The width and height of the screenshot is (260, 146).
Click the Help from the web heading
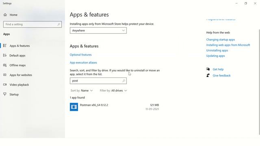pos(218,32)
